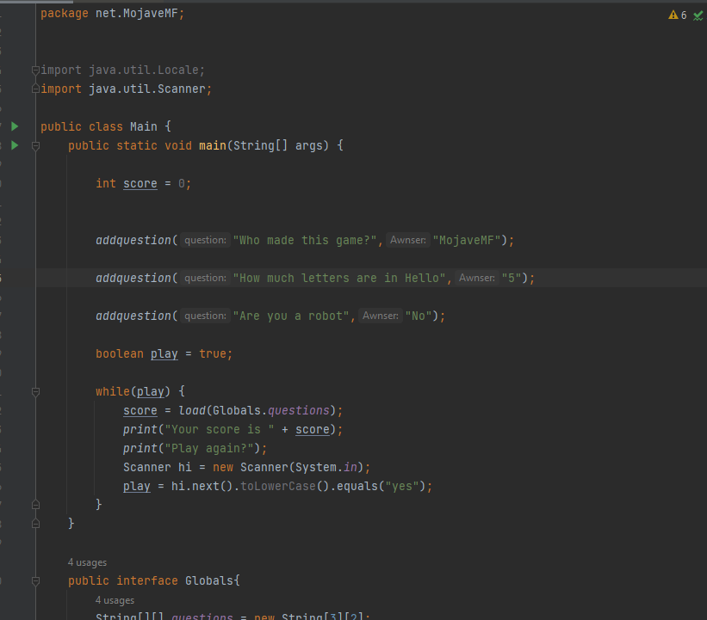Collapse the while(play) loop fold marker
Screen dimensions: 707x620
pyautogui.click(x=35, y=392)
